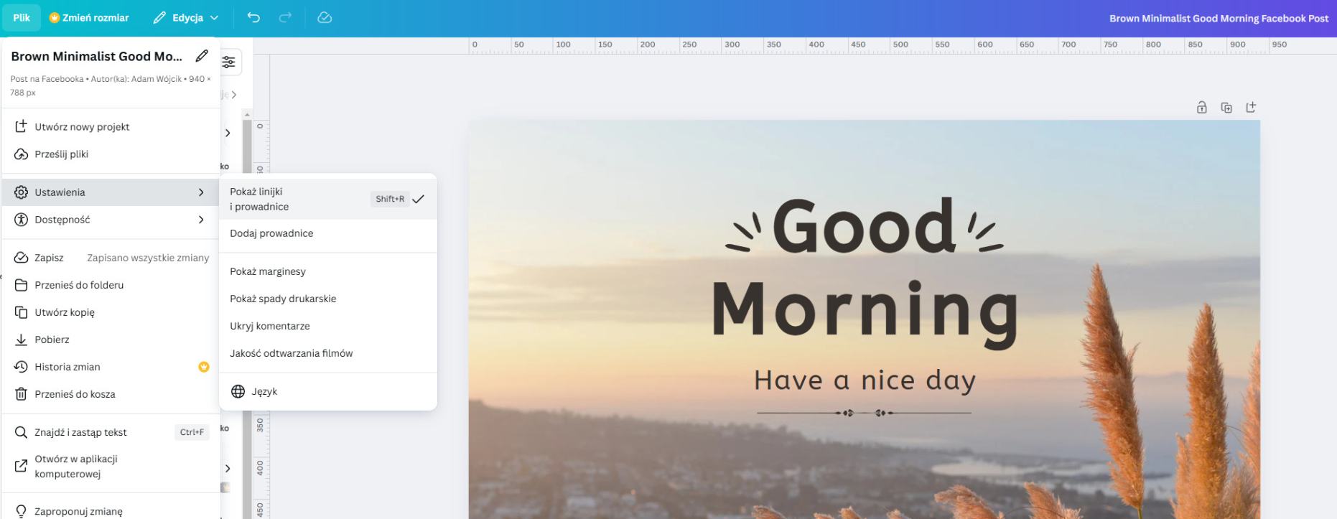Click the cloud save status icon

coord(325,18)
